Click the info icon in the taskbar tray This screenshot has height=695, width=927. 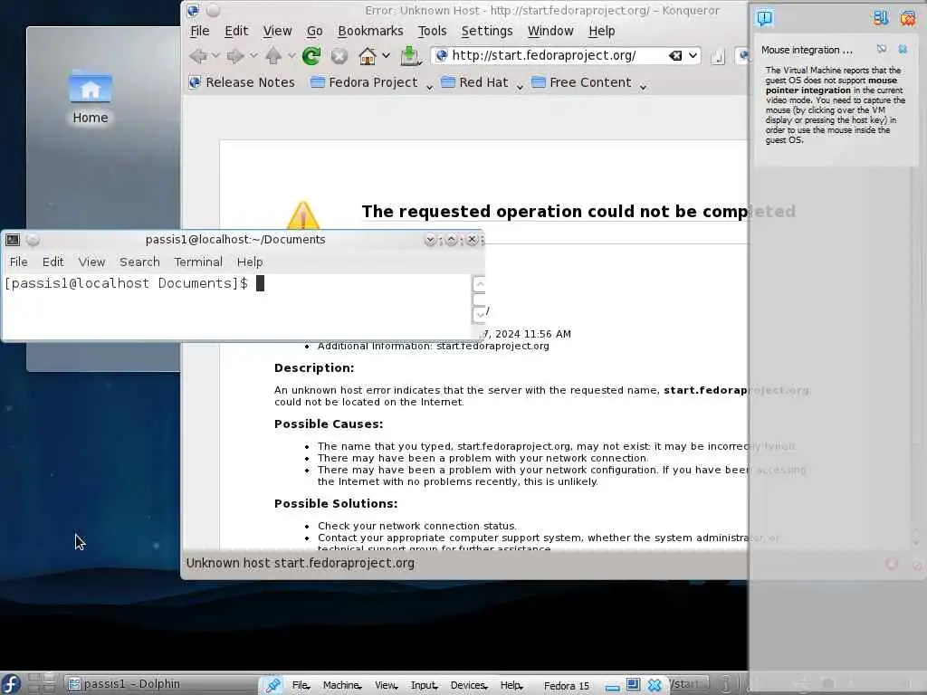pyautogui.click(x=726, y=684)
